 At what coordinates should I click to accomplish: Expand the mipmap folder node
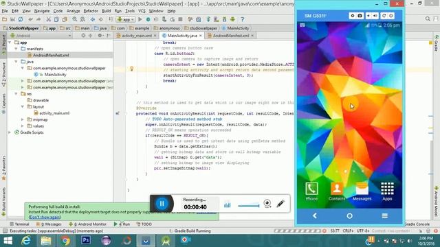point(23,119)
